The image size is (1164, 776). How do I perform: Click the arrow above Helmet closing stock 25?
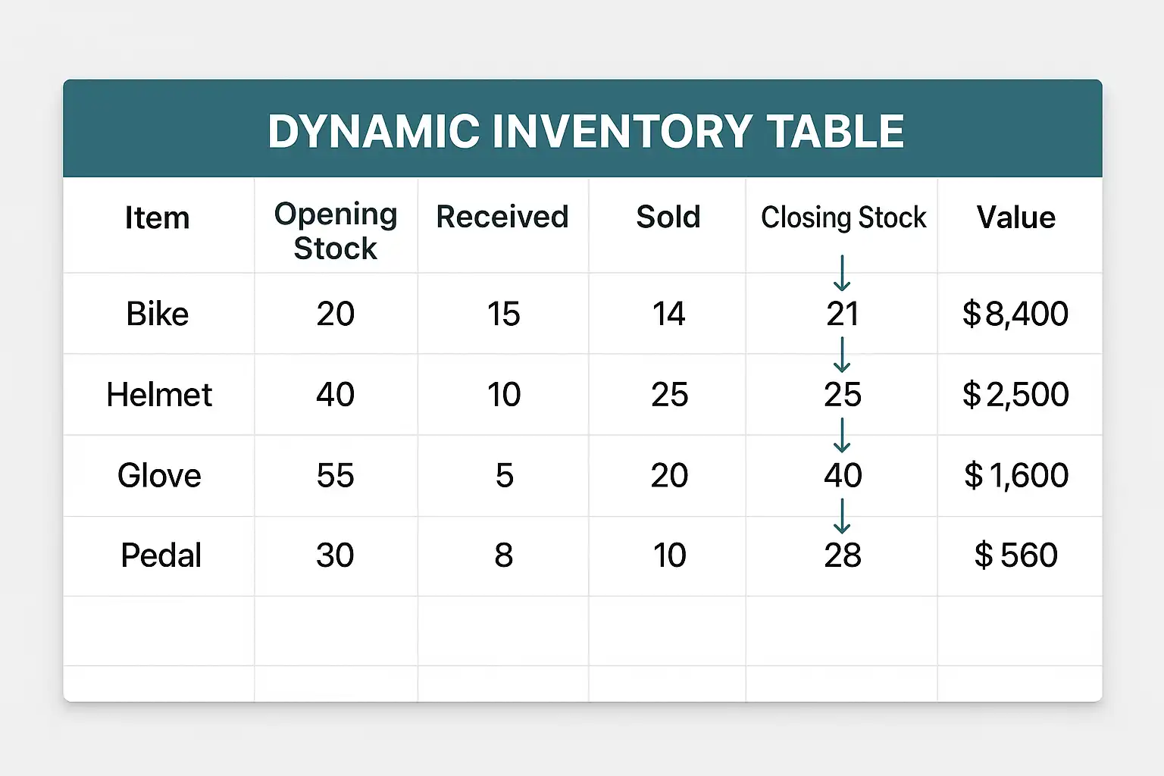point(842,355)
